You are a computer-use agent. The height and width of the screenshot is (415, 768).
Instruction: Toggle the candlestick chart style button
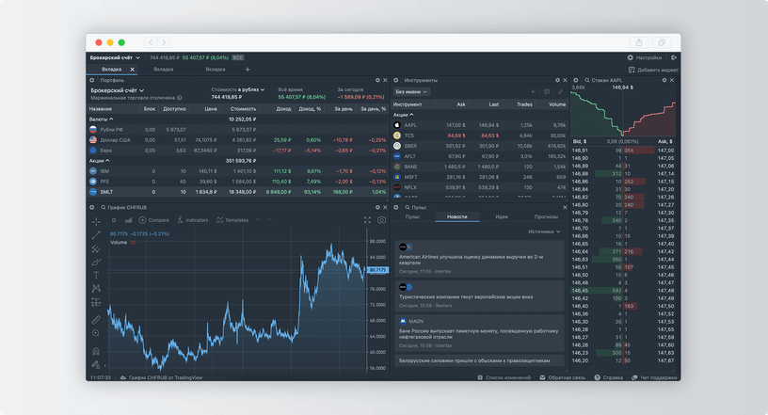coord(129,220)
